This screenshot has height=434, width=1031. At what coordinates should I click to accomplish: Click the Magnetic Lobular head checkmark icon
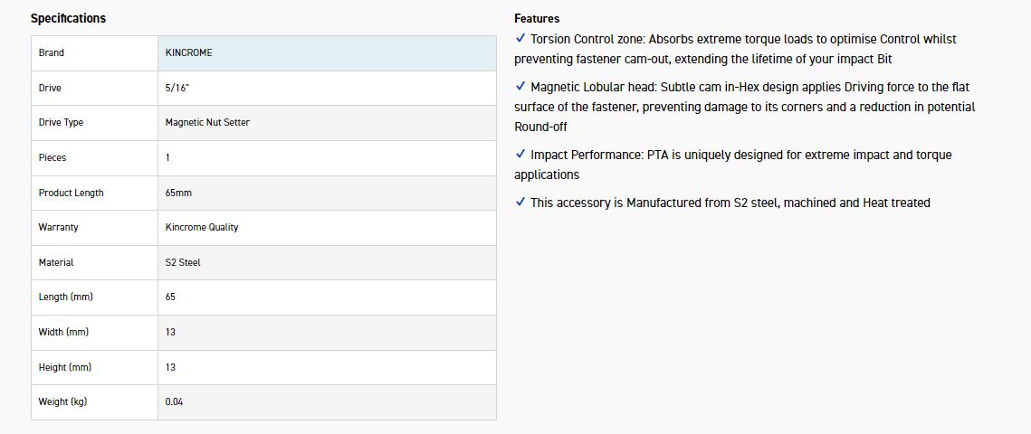[x=520, y=87]
